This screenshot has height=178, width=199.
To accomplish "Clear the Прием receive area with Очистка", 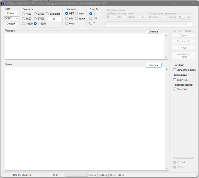I will pyautogui.click(x=153, y=65).
